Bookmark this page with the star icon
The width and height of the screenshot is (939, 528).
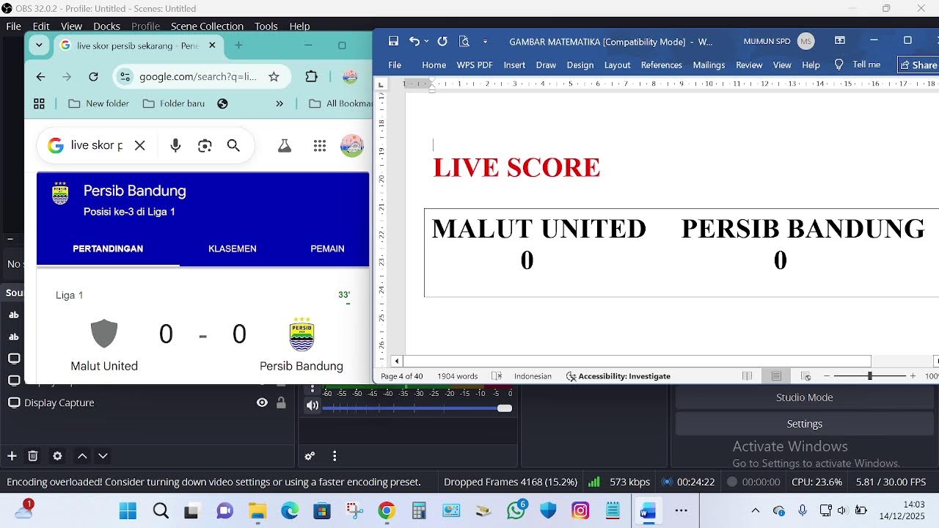(274, 76)
